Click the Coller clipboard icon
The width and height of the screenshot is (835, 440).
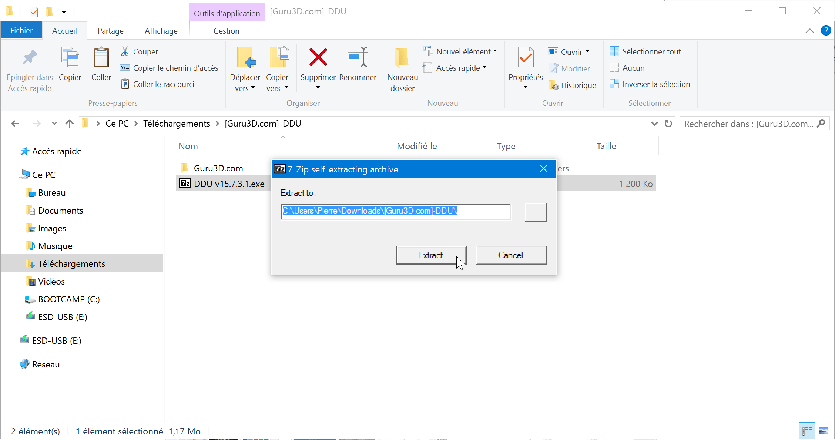pos(101,58)
